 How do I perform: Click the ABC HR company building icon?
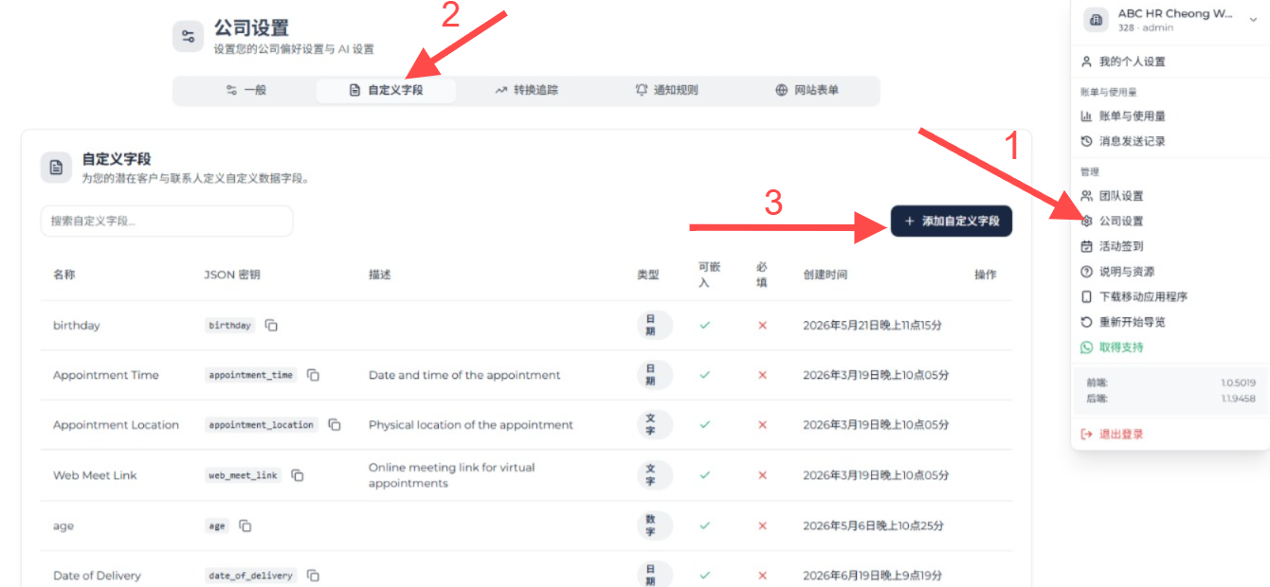pos(1097,20)
